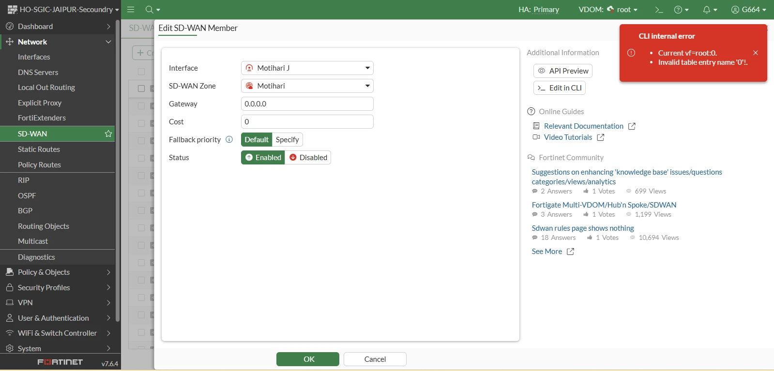
Task: Click See More community link
Action: pos(547,252)
